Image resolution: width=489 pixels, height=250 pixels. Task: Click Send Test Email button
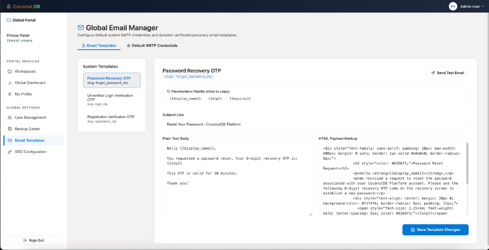(448, 73)
